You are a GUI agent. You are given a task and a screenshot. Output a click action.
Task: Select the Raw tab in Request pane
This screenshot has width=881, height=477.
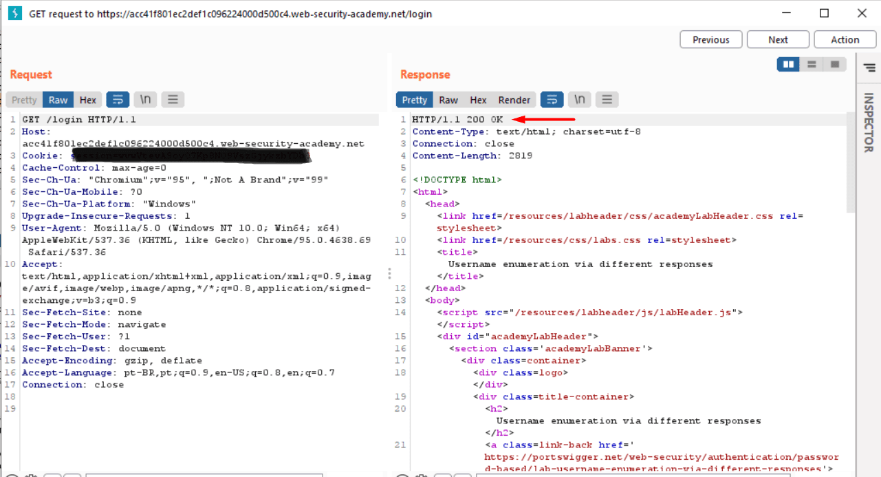pos(58,100)
